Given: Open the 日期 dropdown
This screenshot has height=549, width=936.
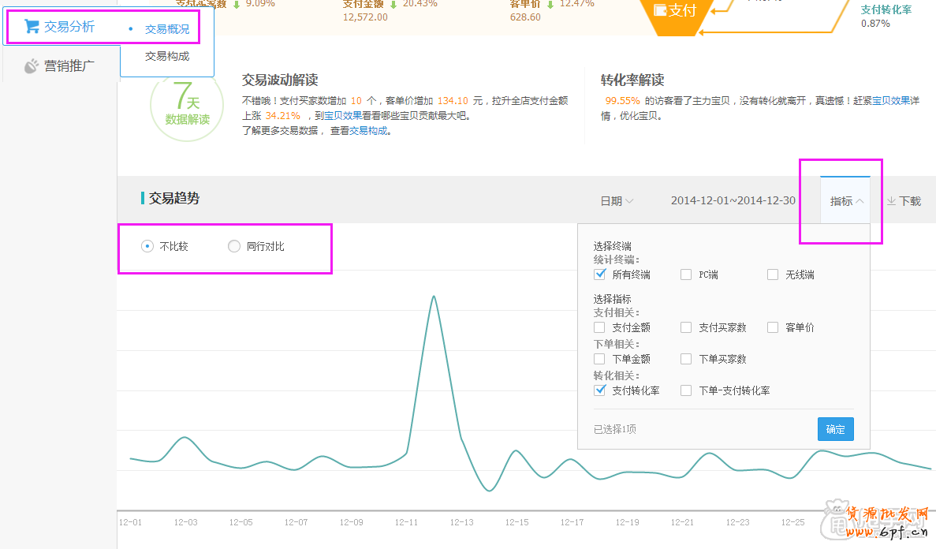Looking at the screenshot, I should [617, 201].
